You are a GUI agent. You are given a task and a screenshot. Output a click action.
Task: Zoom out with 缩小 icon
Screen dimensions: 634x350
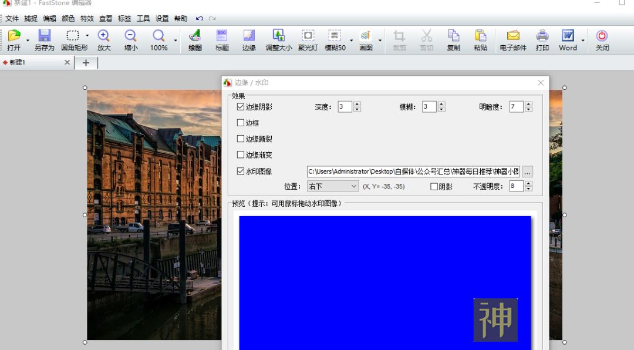pos(130,40)
